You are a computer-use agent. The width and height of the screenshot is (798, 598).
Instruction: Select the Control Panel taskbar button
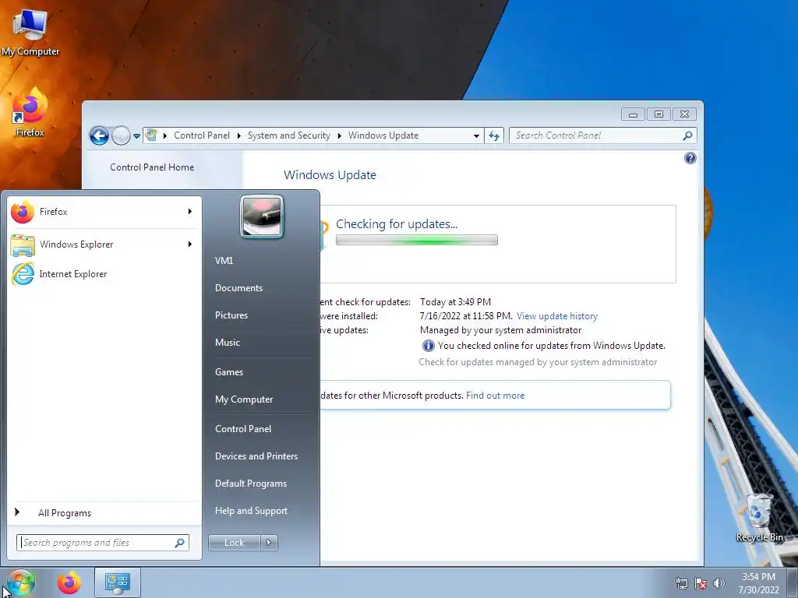tap(118, 582)
